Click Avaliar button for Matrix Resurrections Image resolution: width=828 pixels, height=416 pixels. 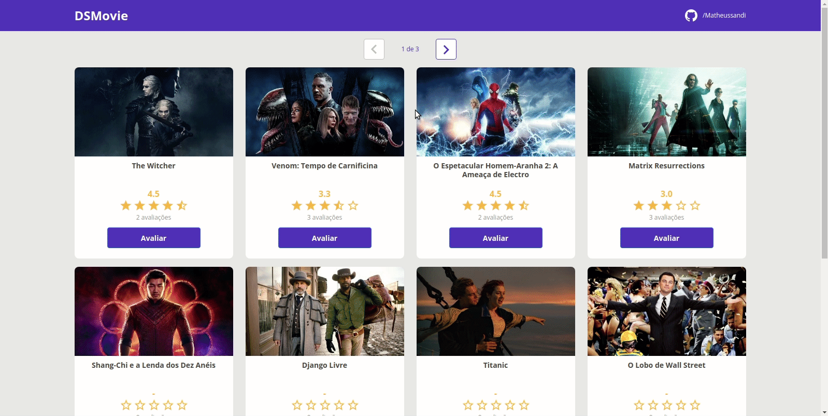667,238
